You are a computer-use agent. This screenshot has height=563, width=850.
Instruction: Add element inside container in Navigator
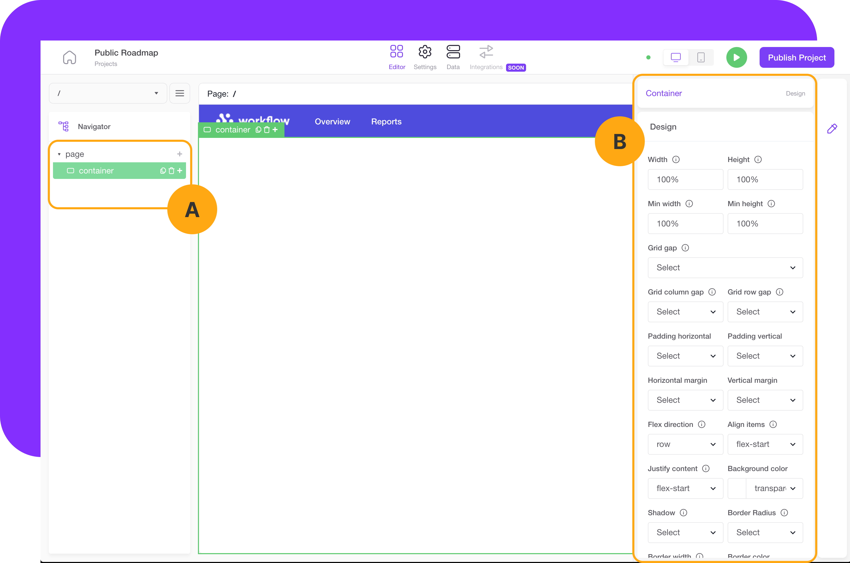[x=180, y=171]
